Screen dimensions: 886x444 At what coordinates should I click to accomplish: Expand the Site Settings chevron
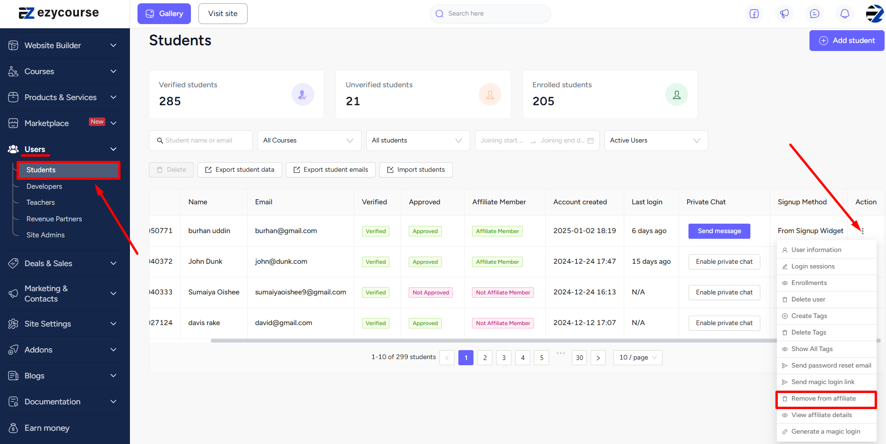(113, 324)
